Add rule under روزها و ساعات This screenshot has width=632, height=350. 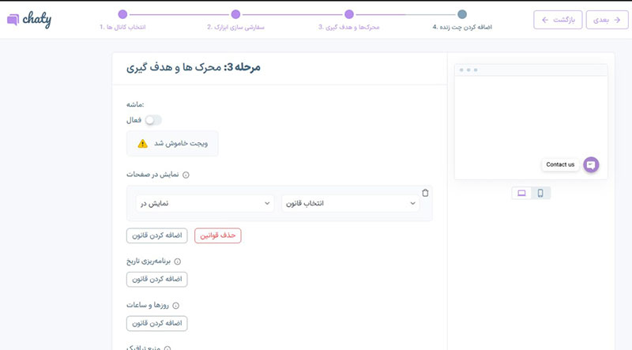point(156,323)
